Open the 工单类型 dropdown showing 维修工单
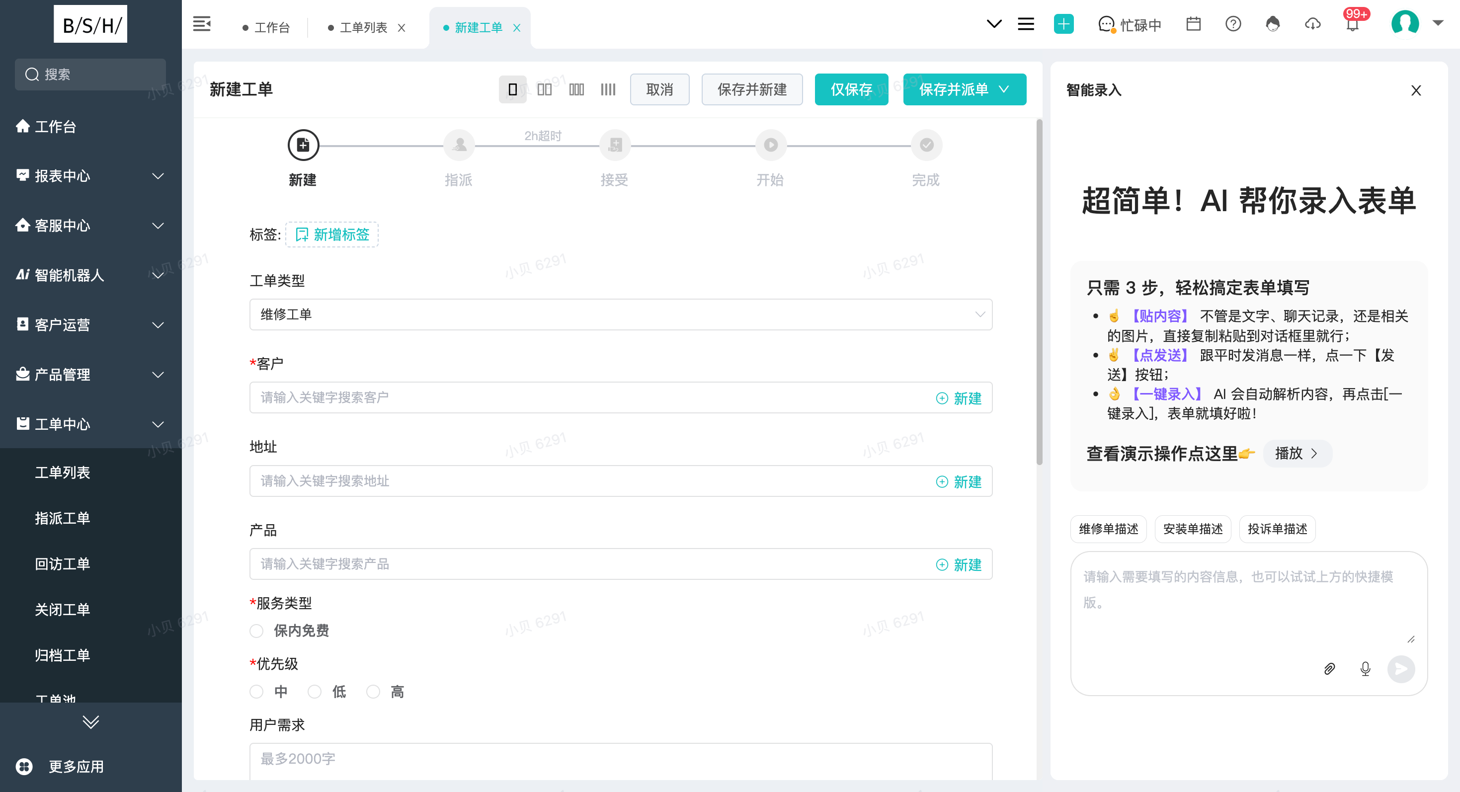 [x=621, y=315]
